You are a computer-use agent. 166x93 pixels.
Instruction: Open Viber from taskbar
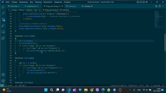click(x=97, y=90)
